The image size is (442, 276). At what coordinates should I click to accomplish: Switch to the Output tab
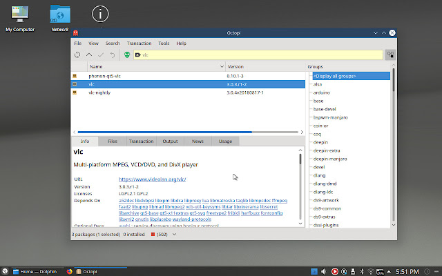[x=170, y=141]
